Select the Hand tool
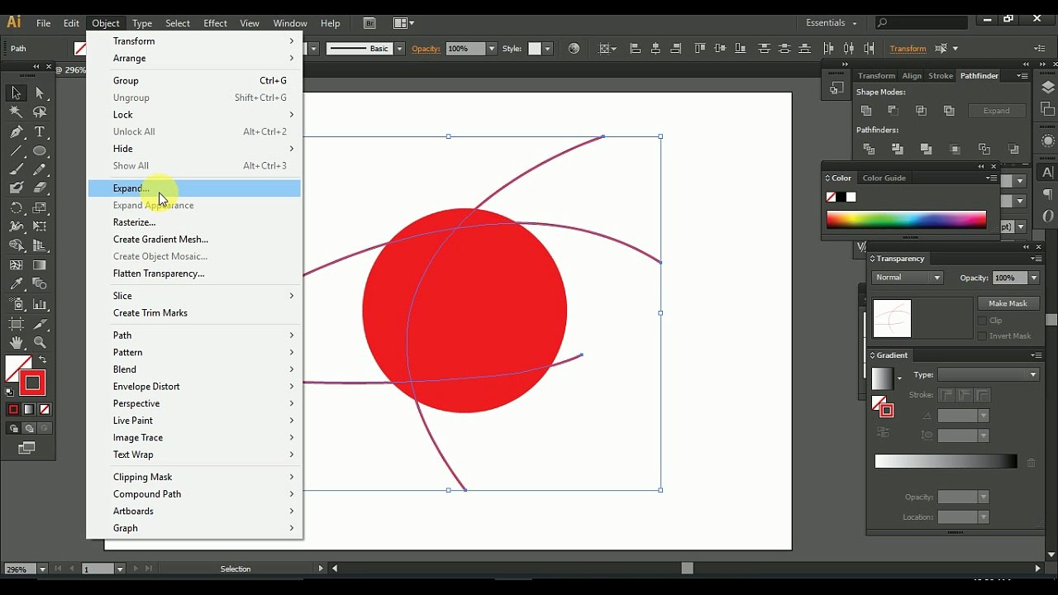This screenshot has width=1058, height=595. [x=16, y=342]
